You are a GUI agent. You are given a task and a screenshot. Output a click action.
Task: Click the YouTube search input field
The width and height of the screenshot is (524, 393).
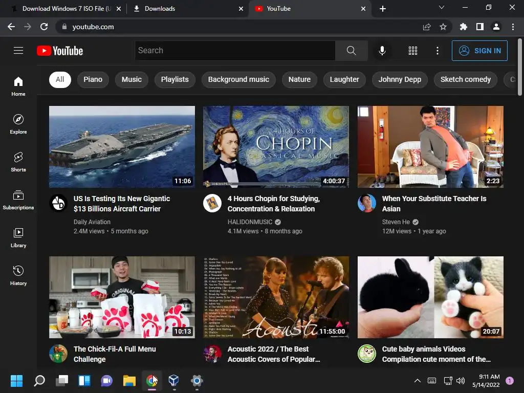click(235, 51)
